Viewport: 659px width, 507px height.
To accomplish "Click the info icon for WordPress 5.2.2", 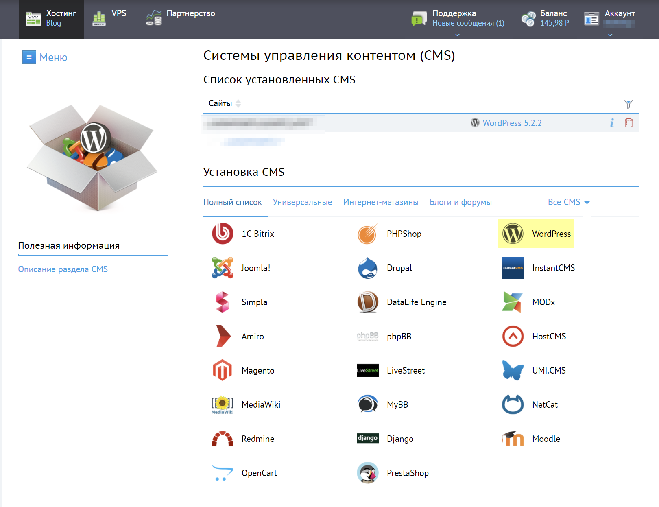I will point(612,123).
